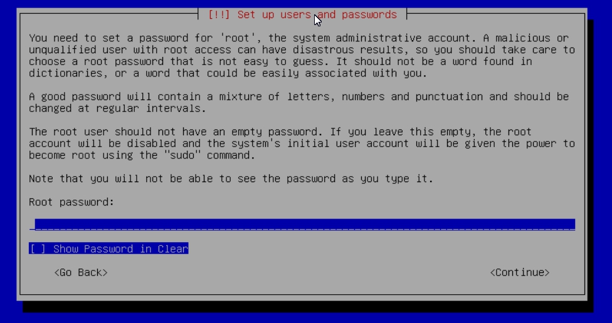The height and width of the screenshot is (323, 612).
Task: Click the 'Note that you will not be able' line
Action: pos(231,178)
